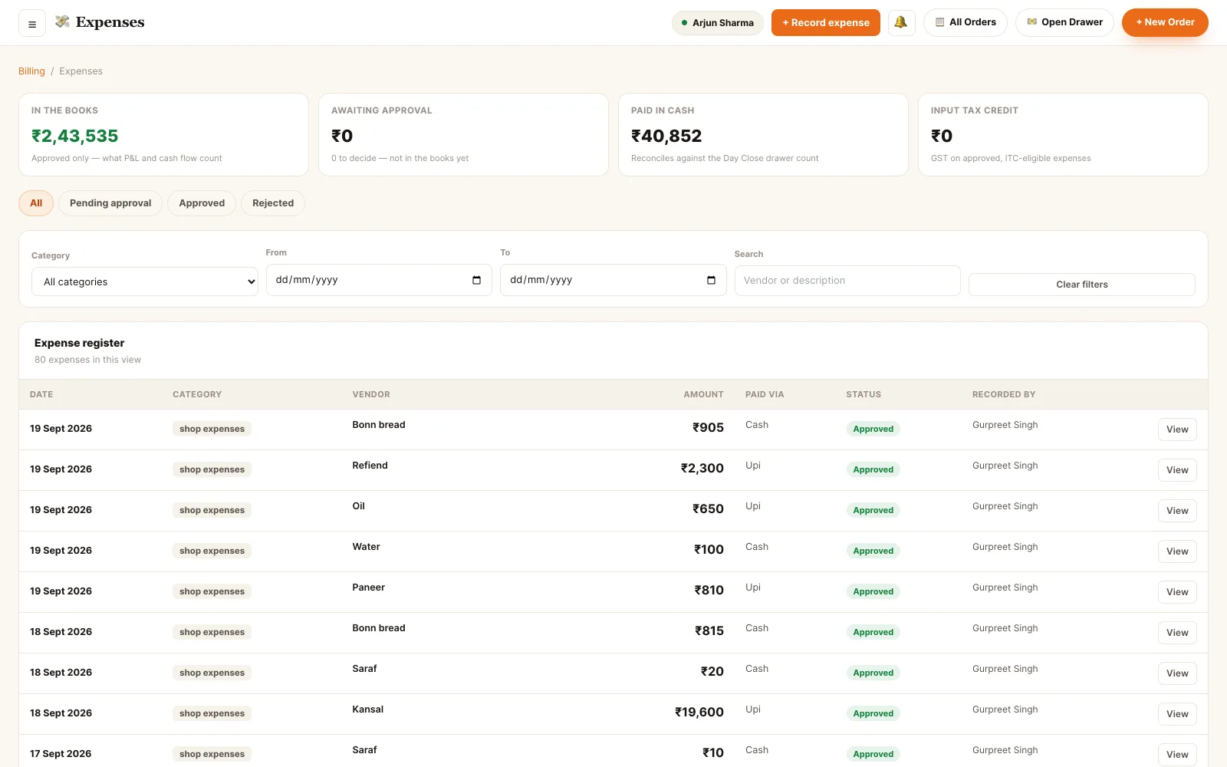Click the Kansal vendor name
This screenshot has height=767, width=1227.
click(x=367, y=709)
